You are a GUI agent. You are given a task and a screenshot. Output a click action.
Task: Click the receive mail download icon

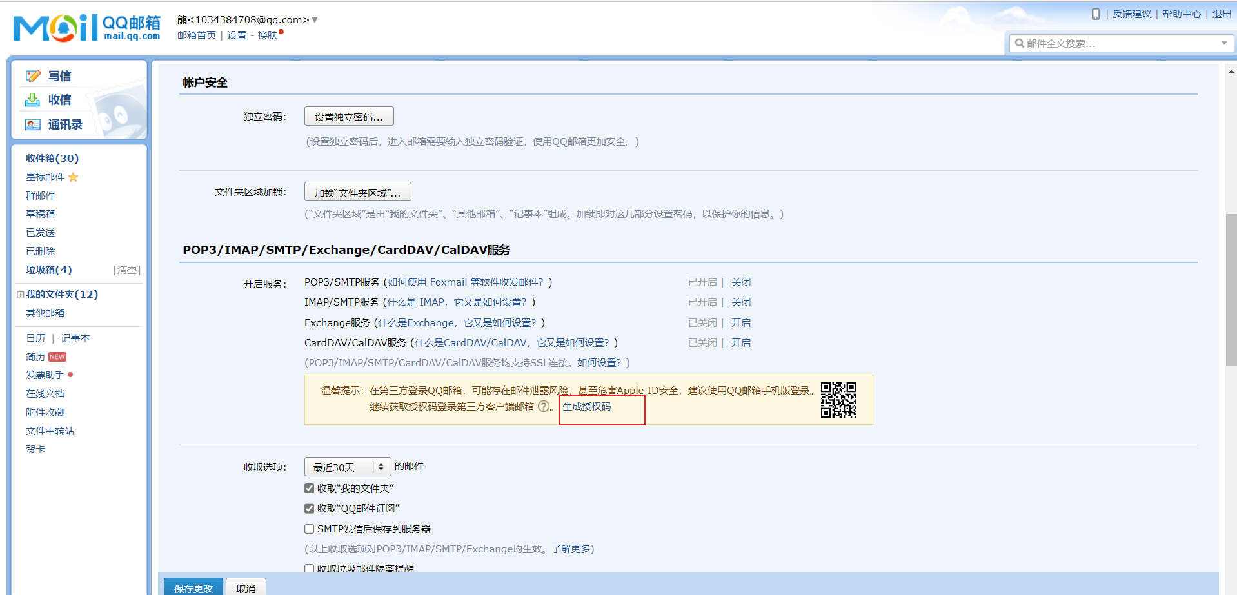click(x=32, y=100)
